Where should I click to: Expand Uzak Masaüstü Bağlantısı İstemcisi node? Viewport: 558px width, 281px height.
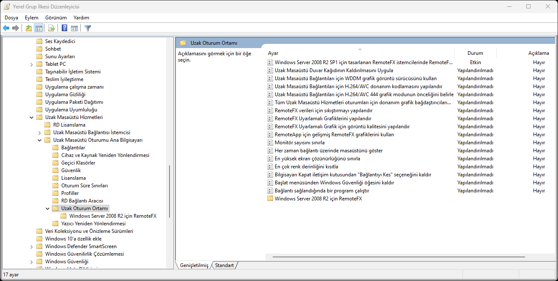(40, 132)
